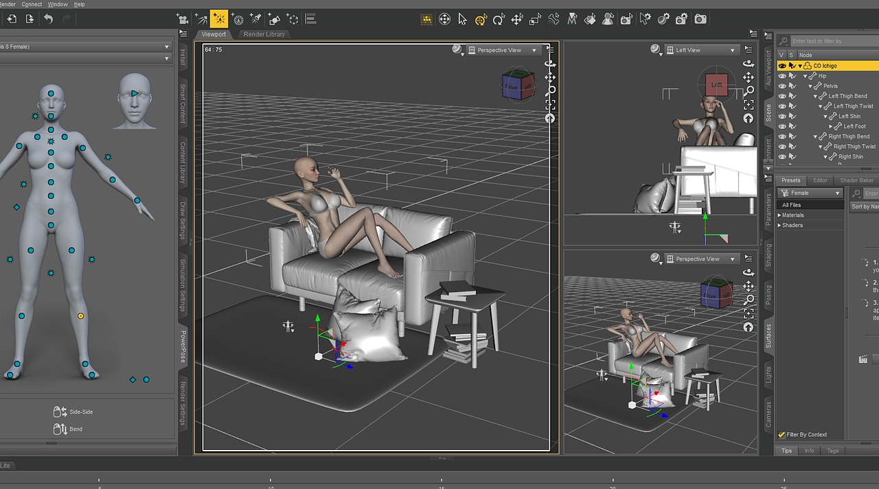Click the Orbit control in main viewport

pos(550,63)
